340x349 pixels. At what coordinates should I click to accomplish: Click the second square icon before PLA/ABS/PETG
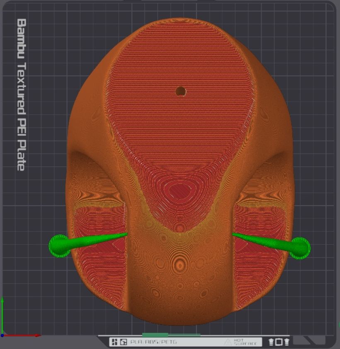pos(123,342)
